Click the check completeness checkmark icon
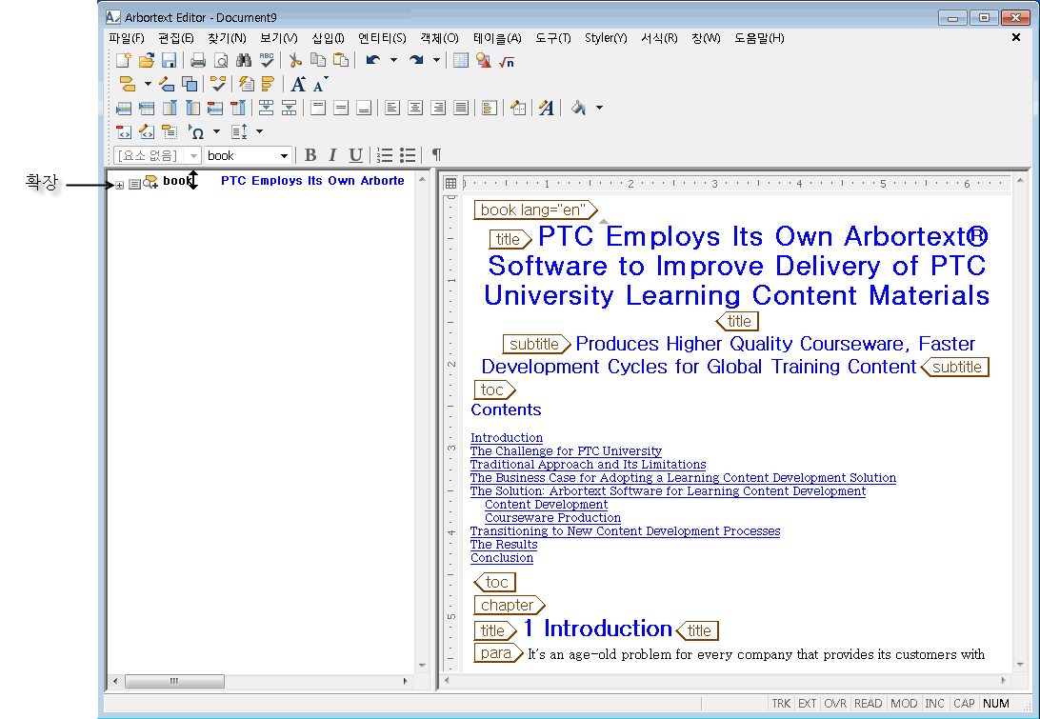The width and height of the screenshot is (1040, 719). tap(218, 84)
